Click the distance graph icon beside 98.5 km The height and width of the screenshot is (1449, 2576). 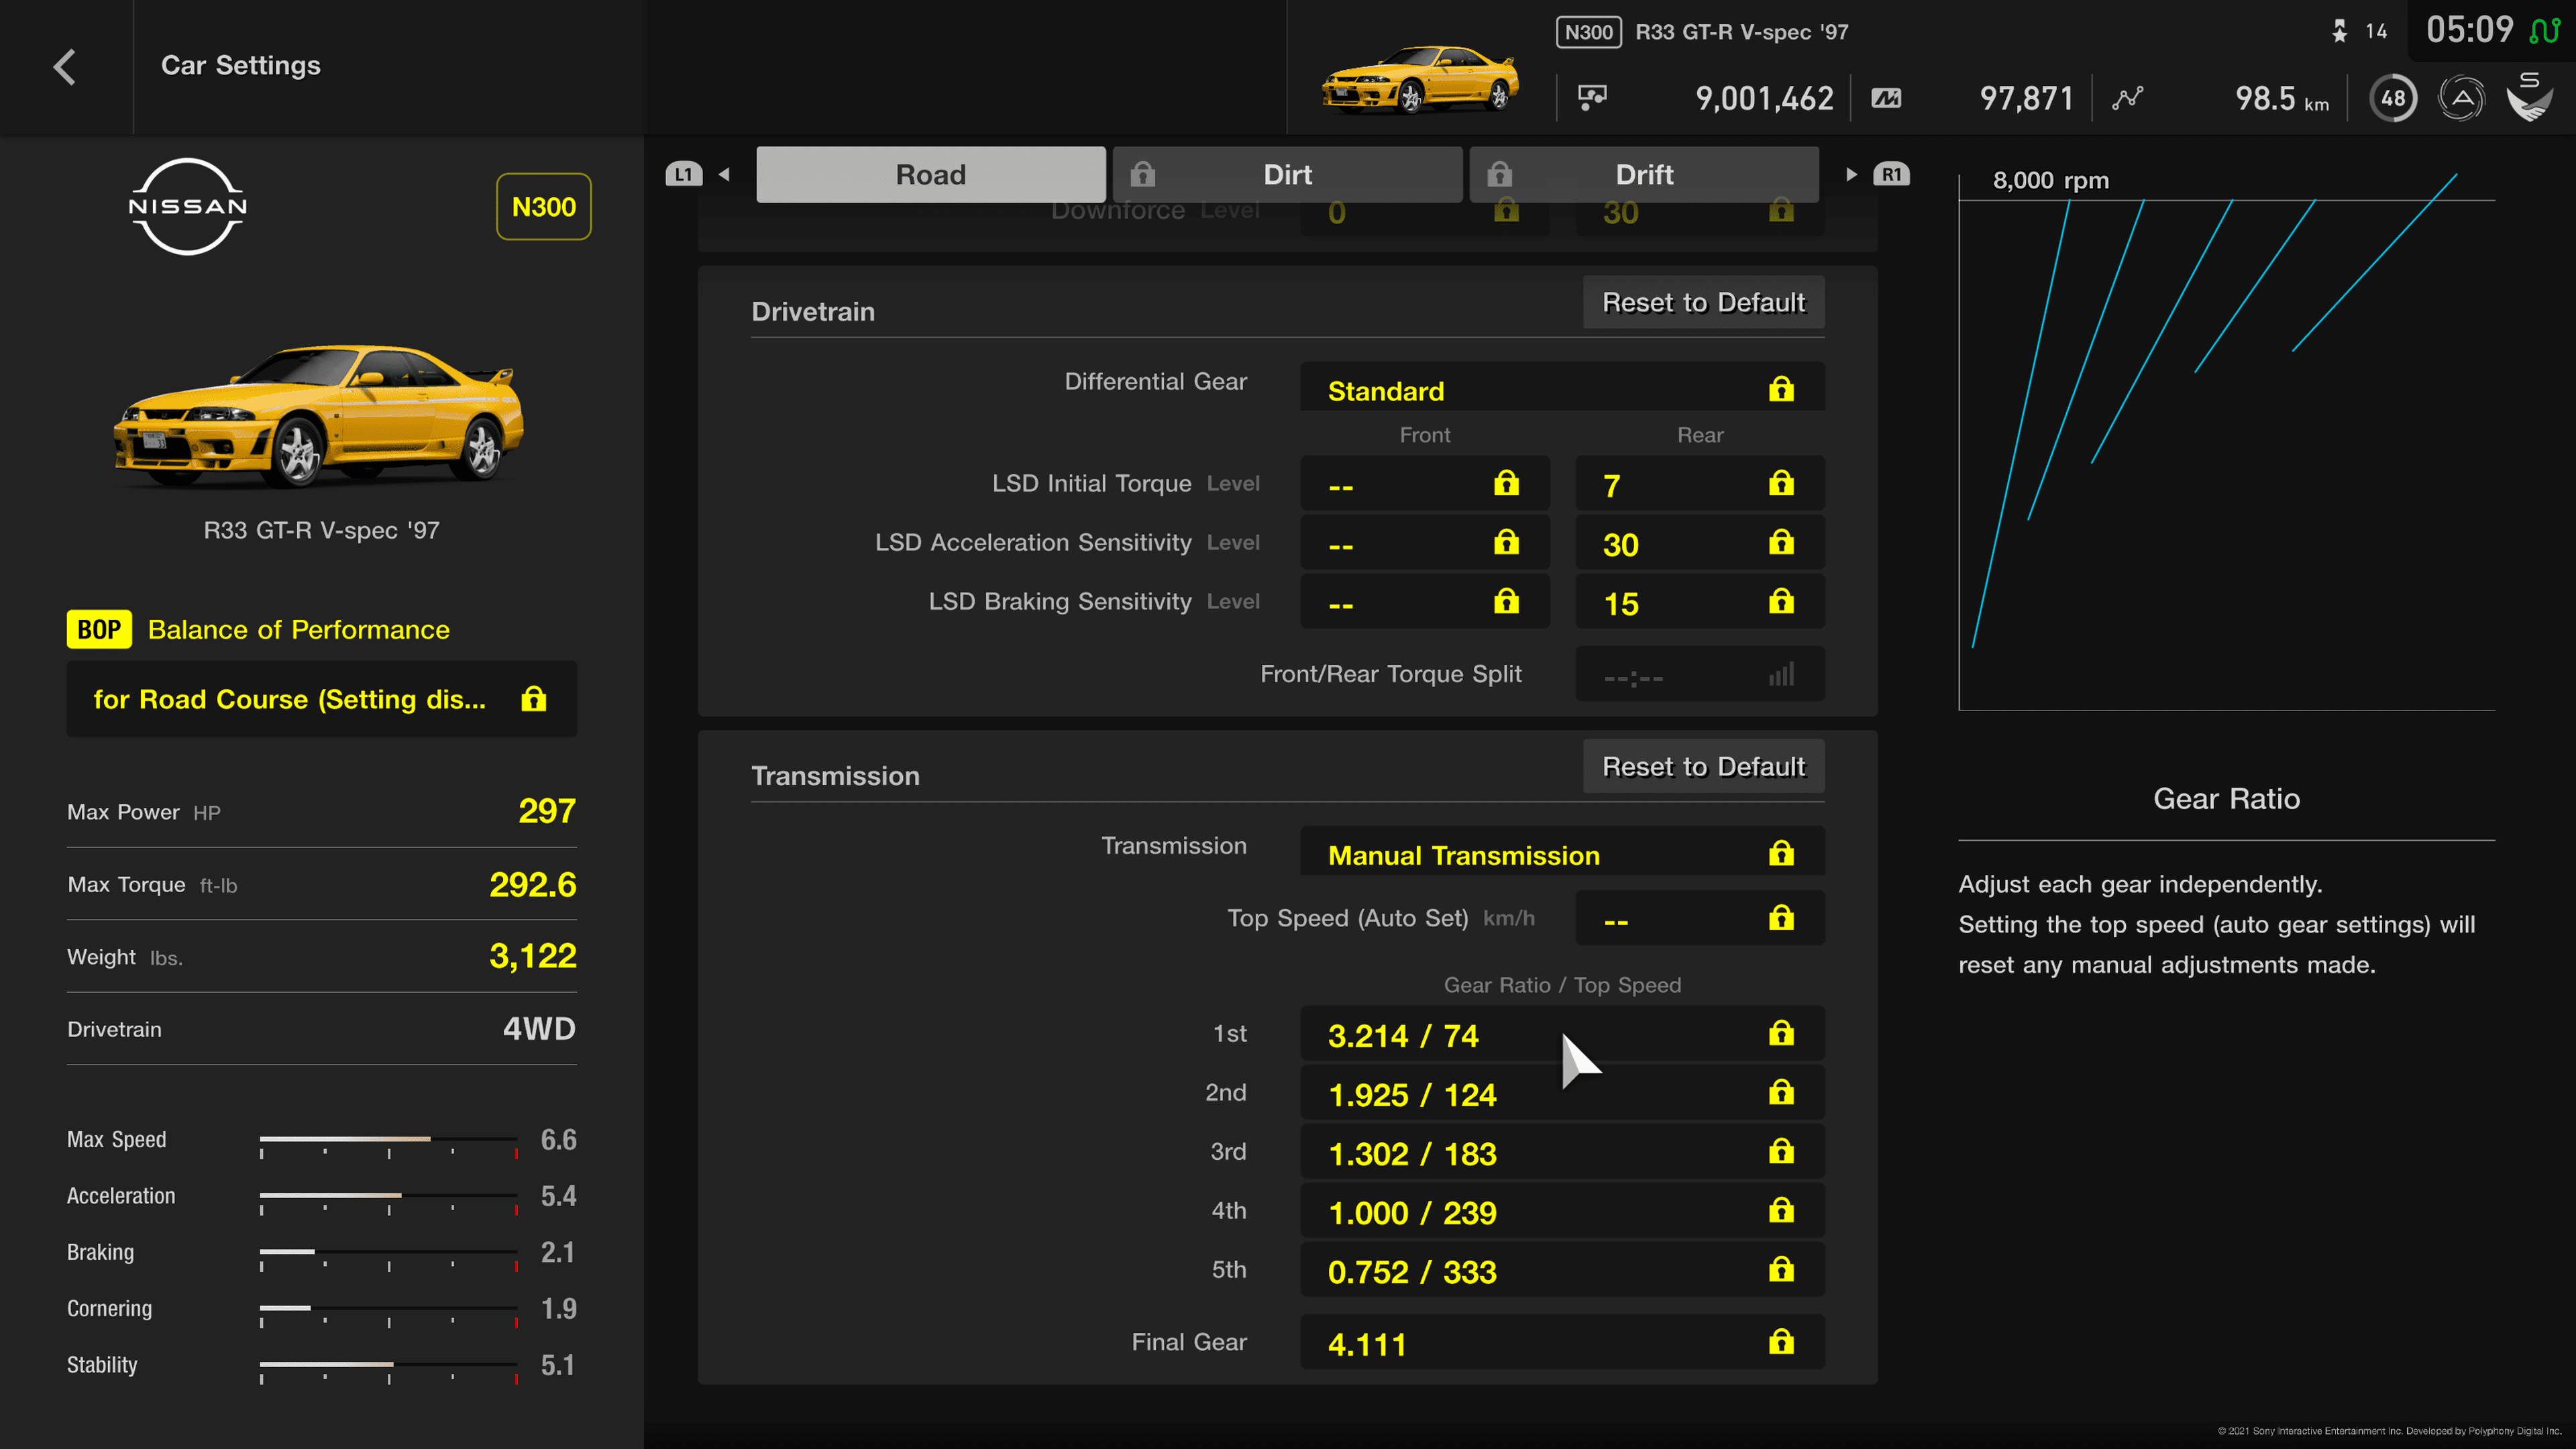click(x=2127, y=98)
